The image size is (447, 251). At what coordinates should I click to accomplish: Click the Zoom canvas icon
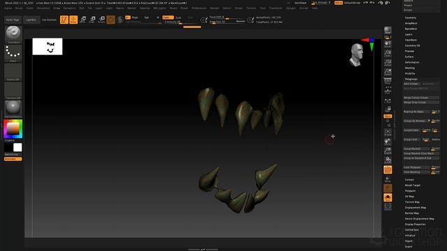click(x=388, y=53)
